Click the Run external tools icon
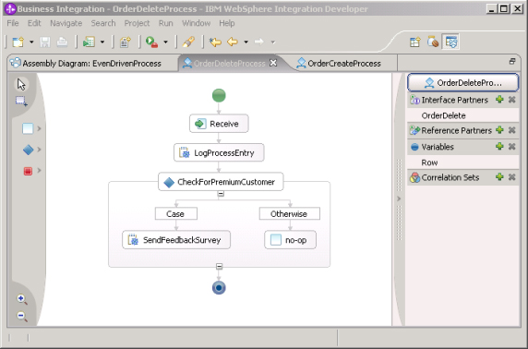 tap(151, 42)
